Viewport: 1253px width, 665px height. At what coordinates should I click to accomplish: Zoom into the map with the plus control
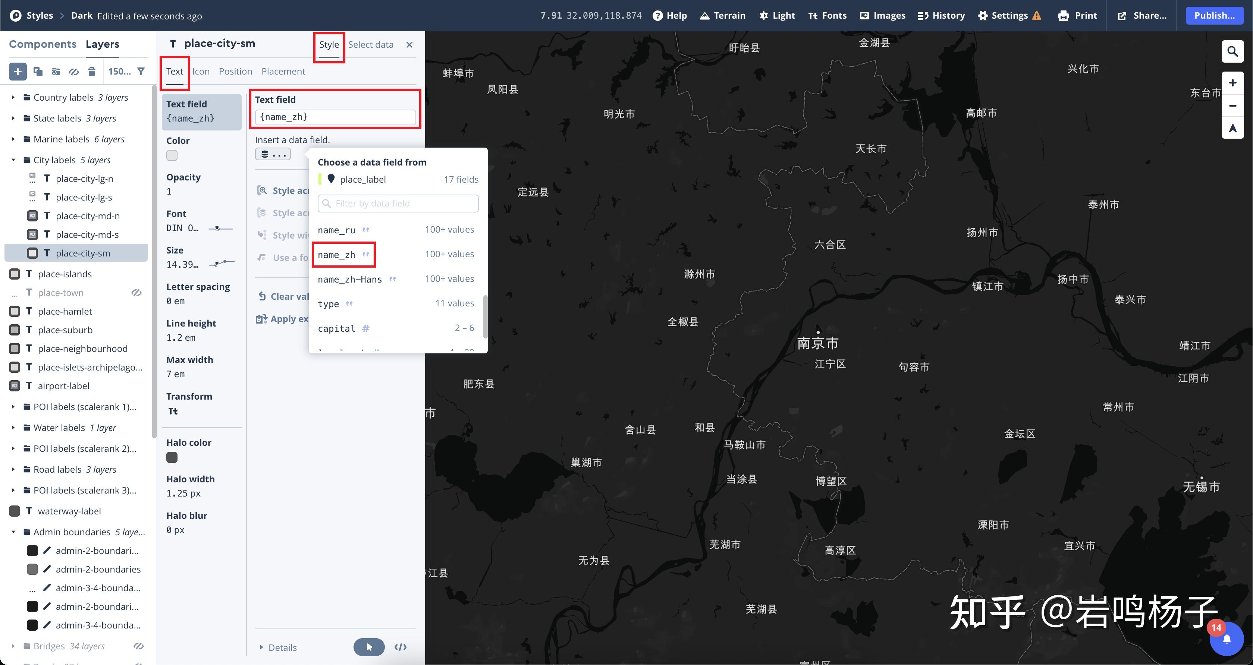[x=1233, y=82]
